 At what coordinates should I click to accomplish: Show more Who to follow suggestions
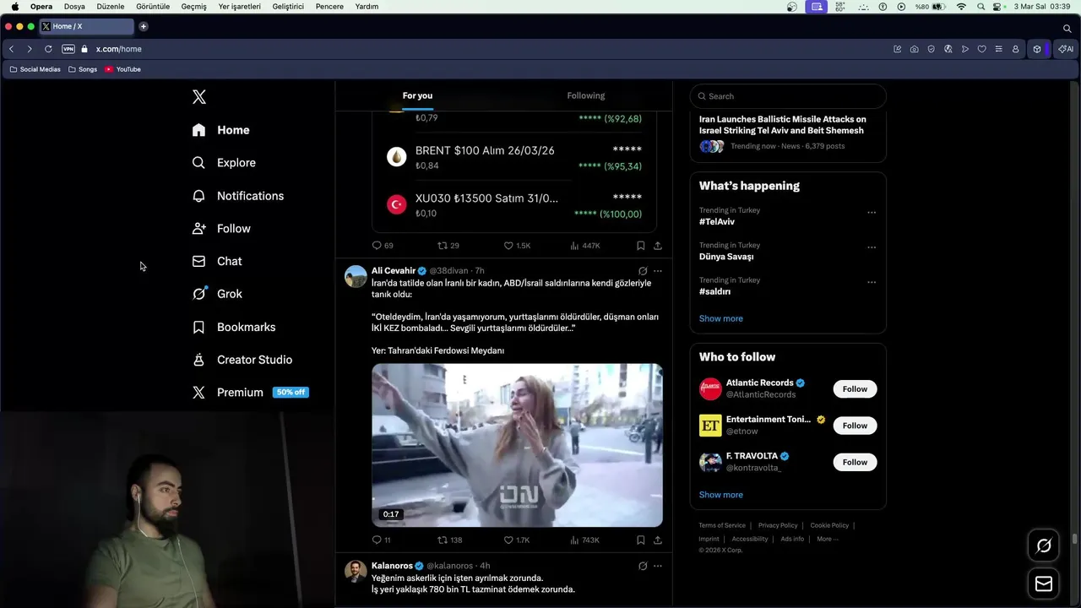point(721,495)
